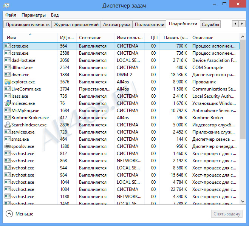The width and height of the screenshot is (249, 226).
Task: Select the svchost.exe row with PID 812
Action: pos(121,153)
